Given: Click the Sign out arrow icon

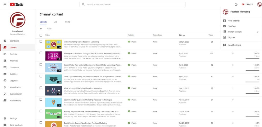Looking at the screenshot, I should coord(224,37).
